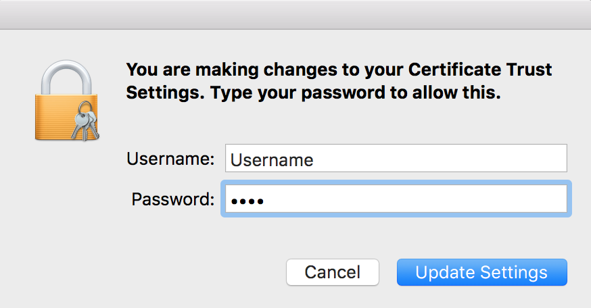Click the word Username inside the field
The image size is (591, 308).
pyautogui.click(x=272, y=160)
